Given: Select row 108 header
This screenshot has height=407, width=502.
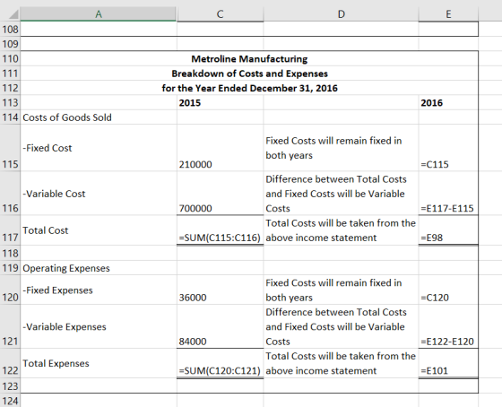Looking at the screenshot, I should coord(10,30).
